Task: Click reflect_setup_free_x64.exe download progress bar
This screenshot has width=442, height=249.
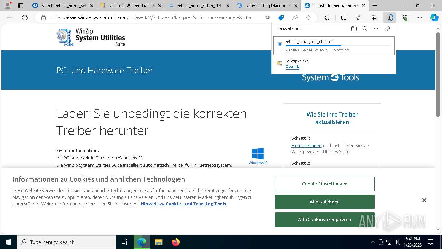Action: click(x=338, y=46)
